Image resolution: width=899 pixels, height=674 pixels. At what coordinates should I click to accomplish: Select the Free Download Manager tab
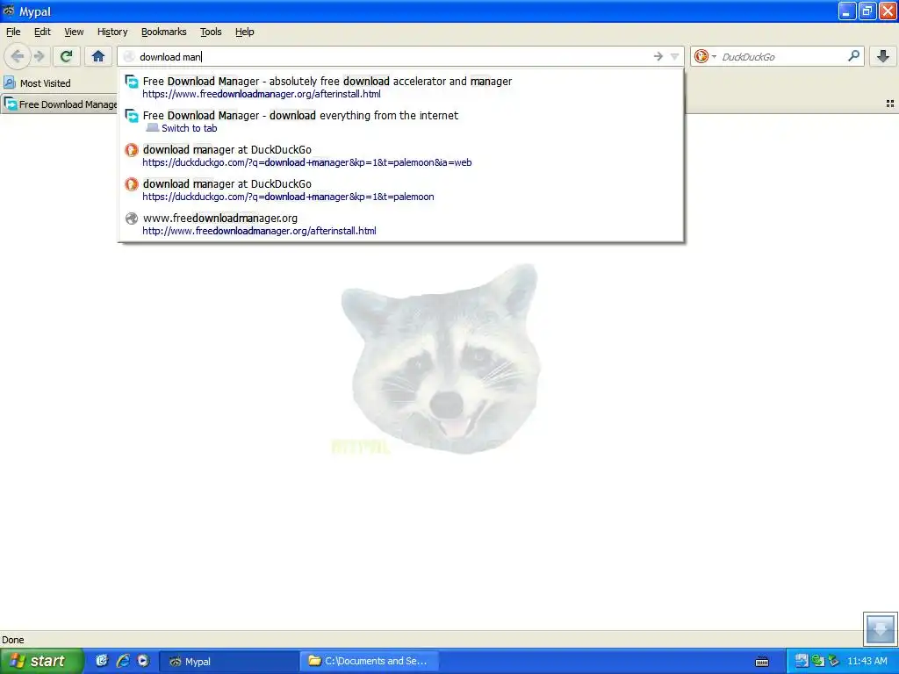[x=59, y=104]
